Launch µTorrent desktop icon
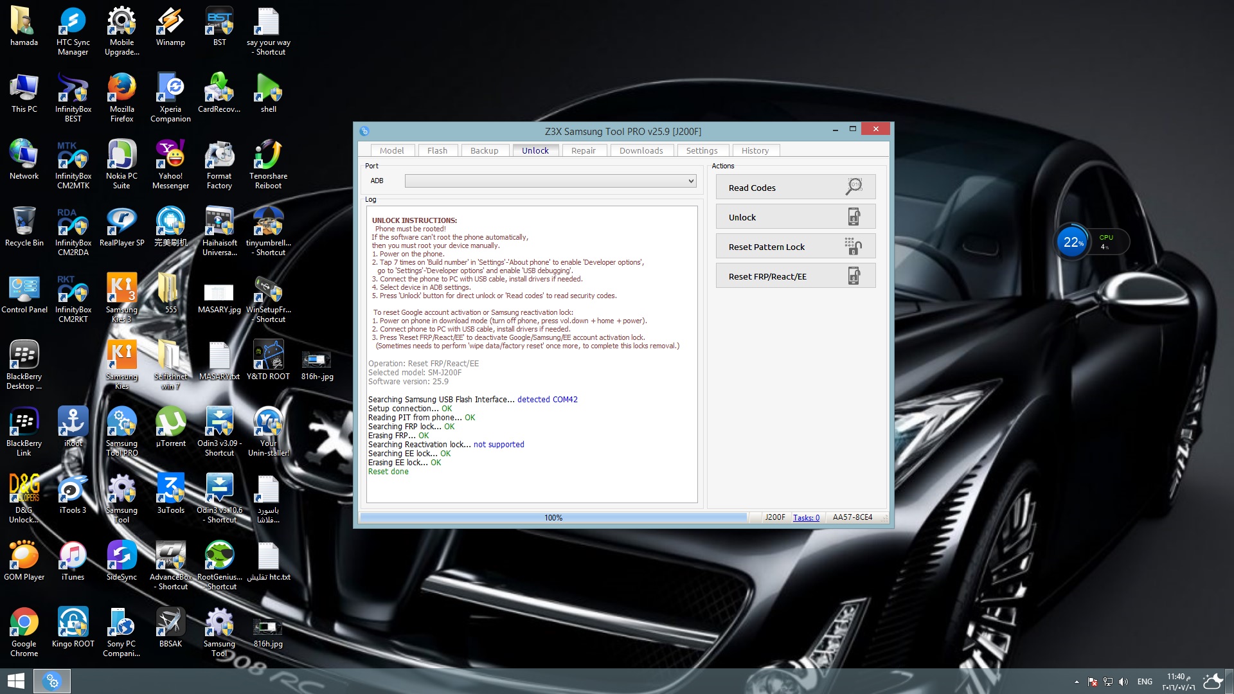Screen dimensions: 1234x694 [x=170, y=428]
